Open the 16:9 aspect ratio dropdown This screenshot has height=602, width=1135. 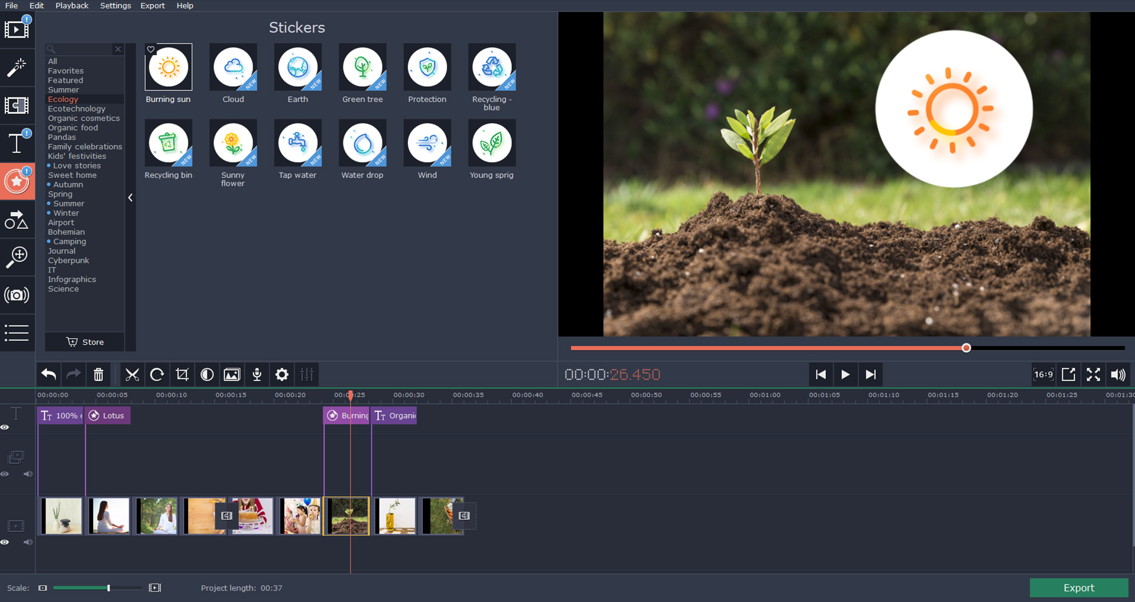coord(1043,375)
